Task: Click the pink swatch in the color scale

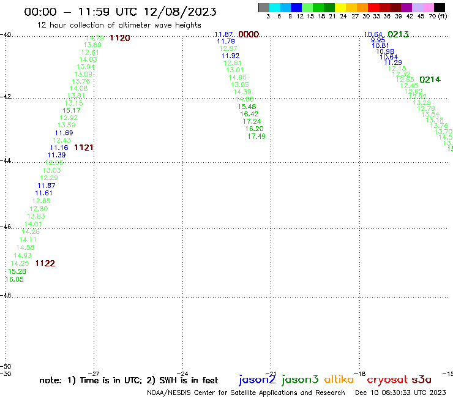Action: tap(428, 7)
